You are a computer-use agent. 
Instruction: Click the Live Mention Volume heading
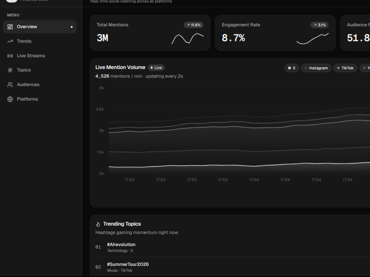click(120, 67)
